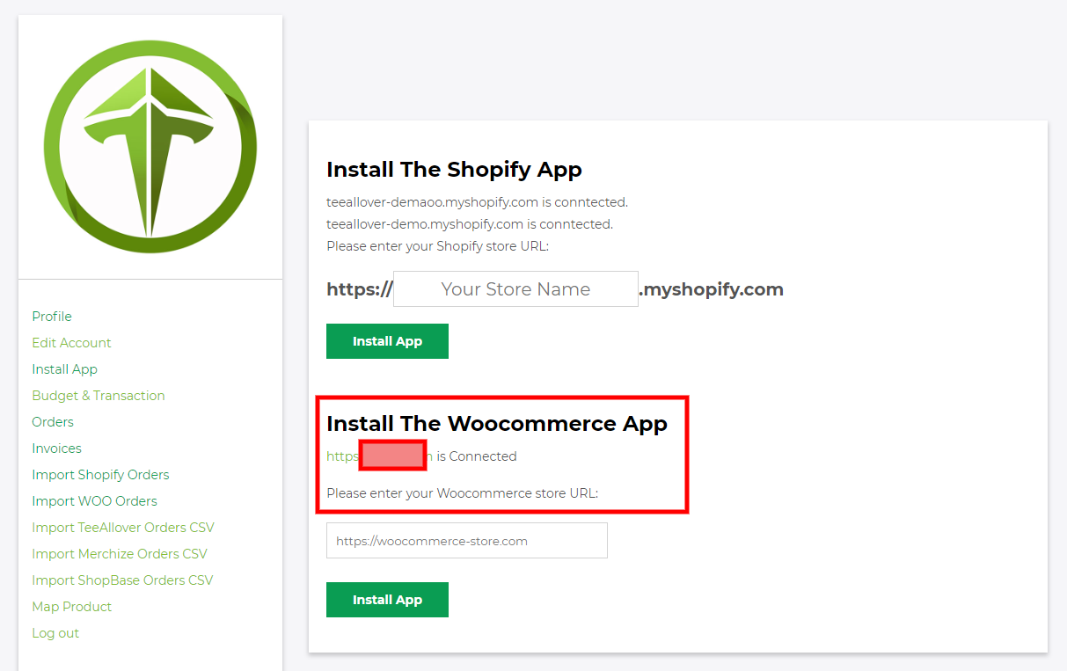
Task: Focus the Woocommerce store URL field
Action: (467, 541)
